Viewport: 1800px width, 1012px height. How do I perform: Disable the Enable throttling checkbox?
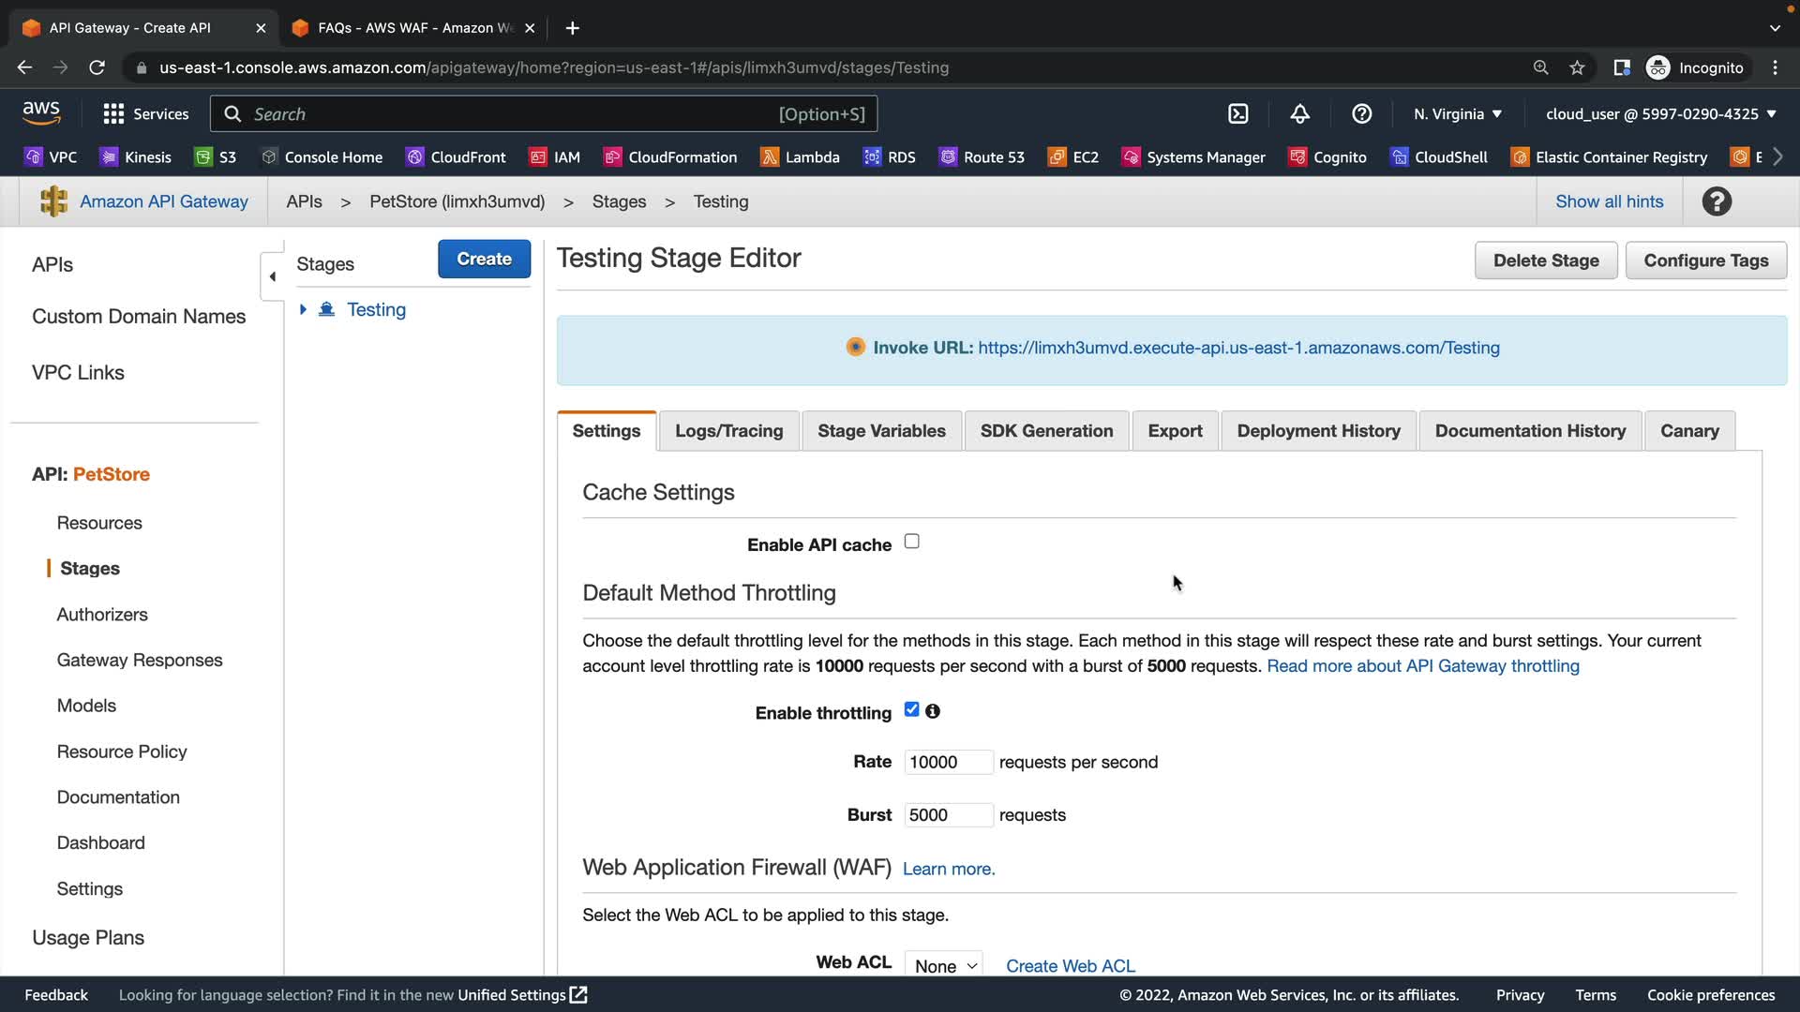point(911,709)
